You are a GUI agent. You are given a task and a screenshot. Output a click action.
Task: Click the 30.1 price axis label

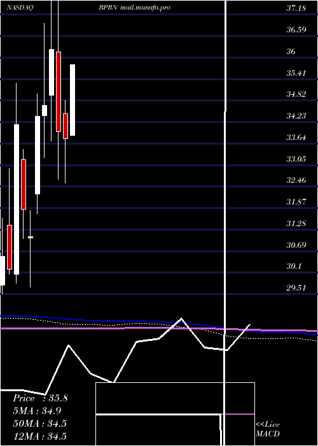click(x=294, y=266)
